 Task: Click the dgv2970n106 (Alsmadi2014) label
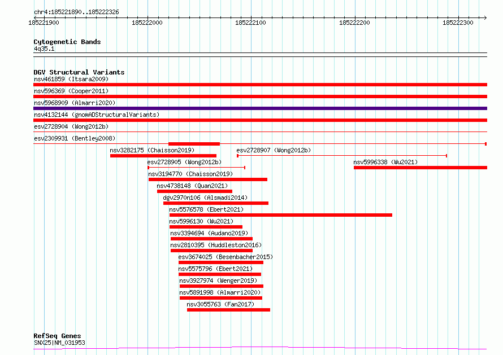coord(205,198)
